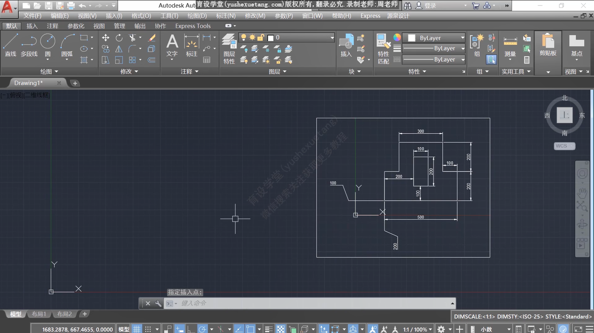Image resolution: width=594 pixels, height=333 pixels.
Task: Click Match Properties (特性匹配) icon
Action: click(x=384, y=49)
